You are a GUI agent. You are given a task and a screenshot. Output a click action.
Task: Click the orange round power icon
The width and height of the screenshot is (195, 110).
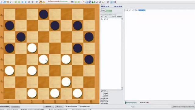44,2
